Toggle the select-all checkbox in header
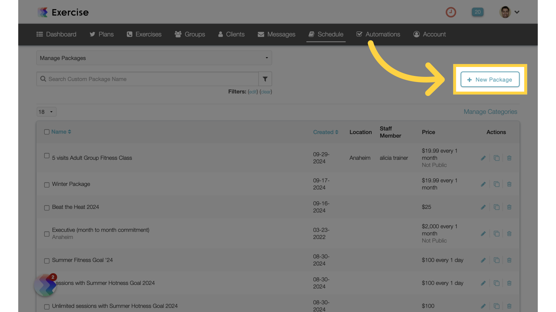 pyautogui.click(x=47, y=132)
